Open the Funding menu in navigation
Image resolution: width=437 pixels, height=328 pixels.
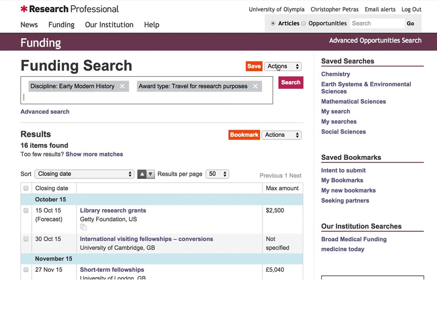[x=61, y=25]
